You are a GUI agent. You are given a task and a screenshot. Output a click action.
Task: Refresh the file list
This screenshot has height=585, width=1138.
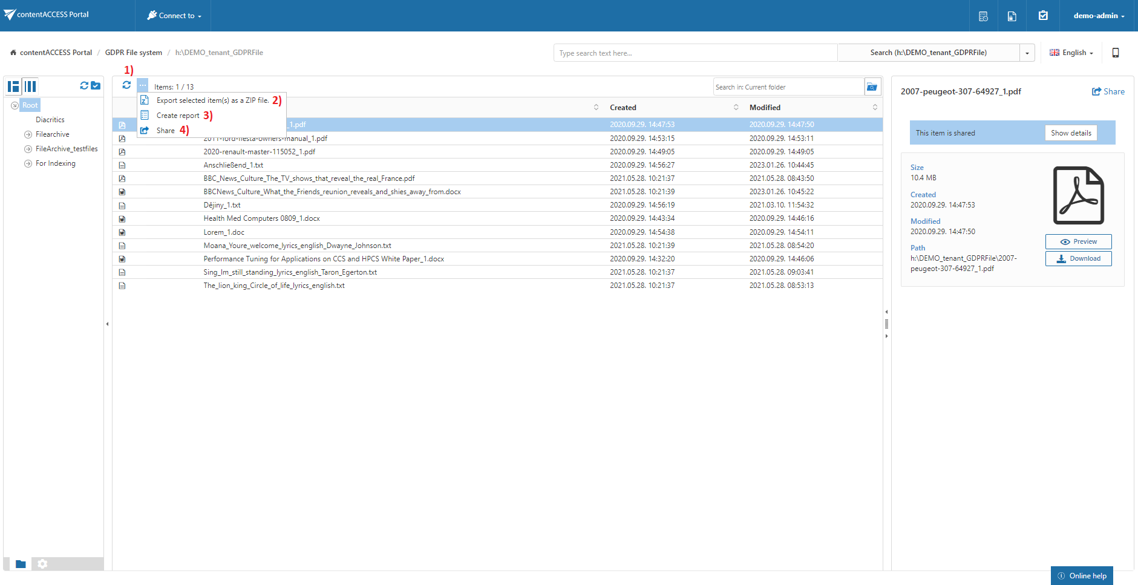click(x=126, y=85)
